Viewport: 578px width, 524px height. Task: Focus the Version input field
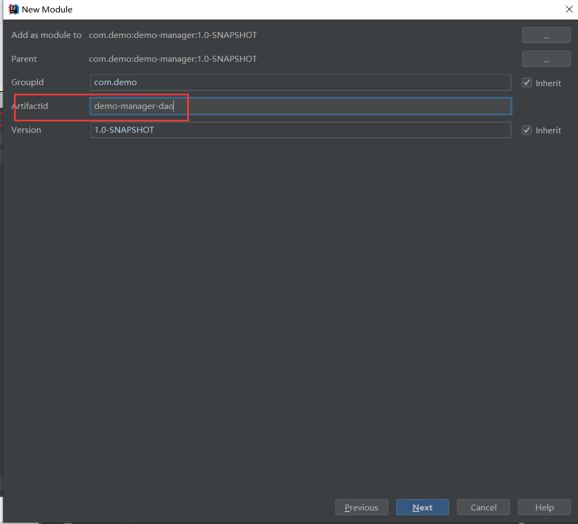click(x=300, y=130)
